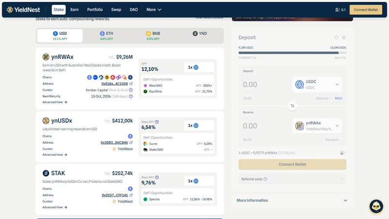
Task: Click the 1x boost badge for ynUSDx
Action: tap(199, 126)
